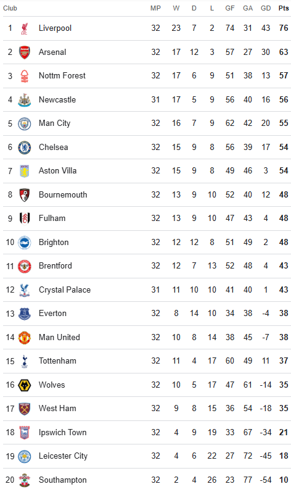Open the Nottm Forest team link

(x=62, y=75)
